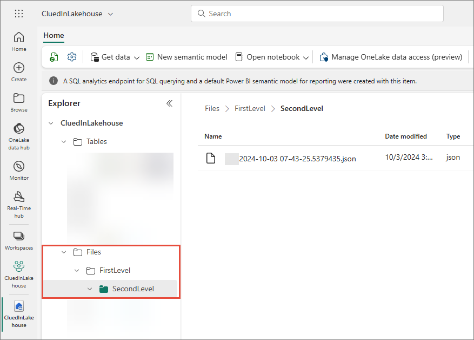Viewport: 474px width, 340px height.
Task: Select the Real-Time hub icon
Action: (18, 198)
